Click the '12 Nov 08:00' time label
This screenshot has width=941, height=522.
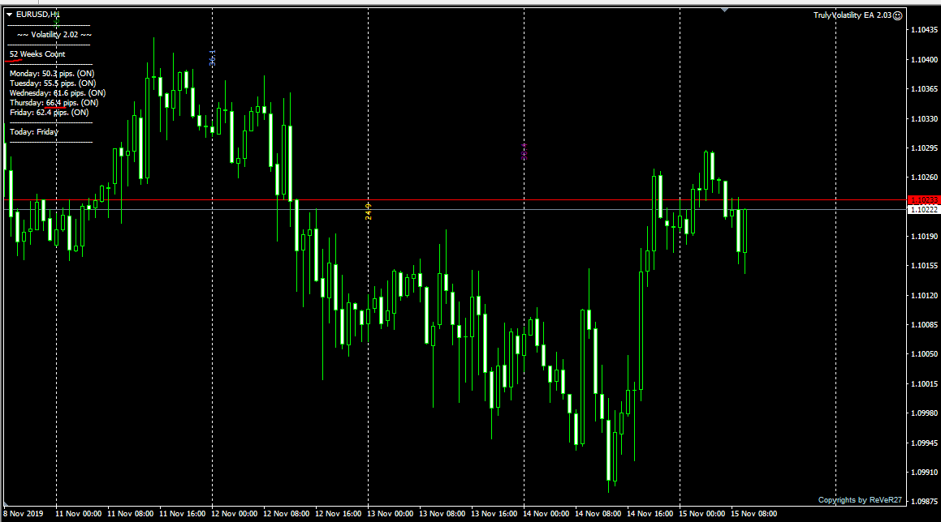(x=287, y=514)
